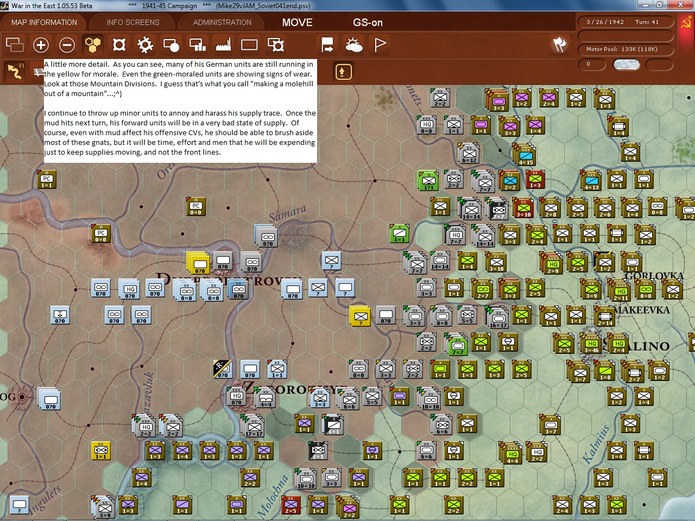Toggle the hex grid display
695x521 pixels.
[x=93, y=45]
